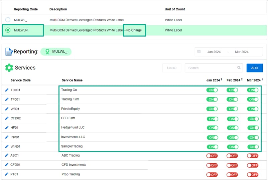
Task: Click the MULWL_ reporting badge
Action: pos(56,52)
